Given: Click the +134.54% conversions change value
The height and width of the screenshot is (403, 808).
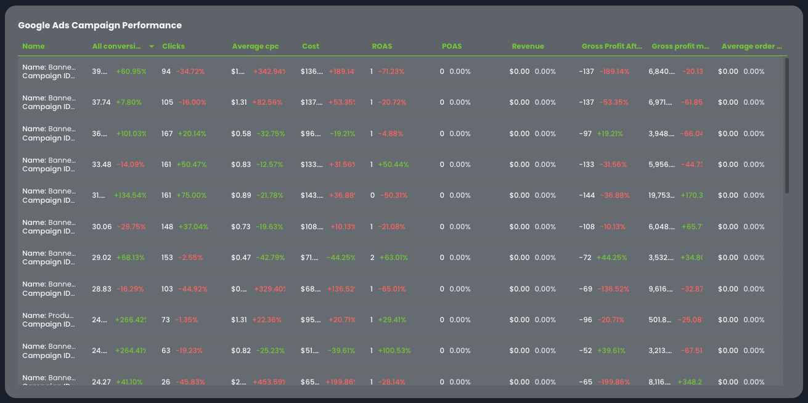Looking at the screenshot, I should (x=130, y=195).
